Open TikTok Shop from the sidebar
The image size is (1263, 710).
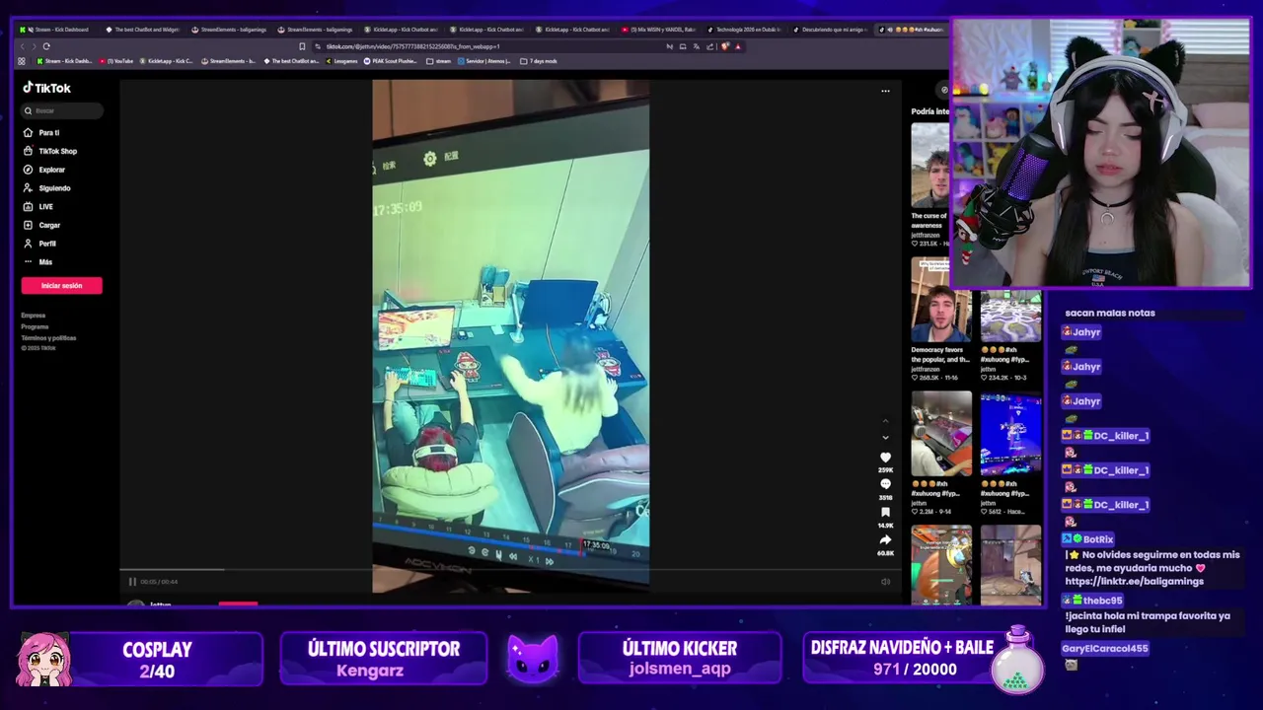pos(50,151)
